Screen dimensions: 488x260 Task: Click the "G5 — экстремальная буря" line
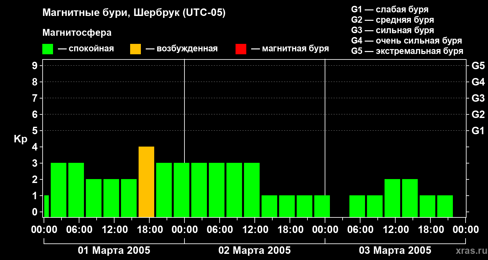407,51
